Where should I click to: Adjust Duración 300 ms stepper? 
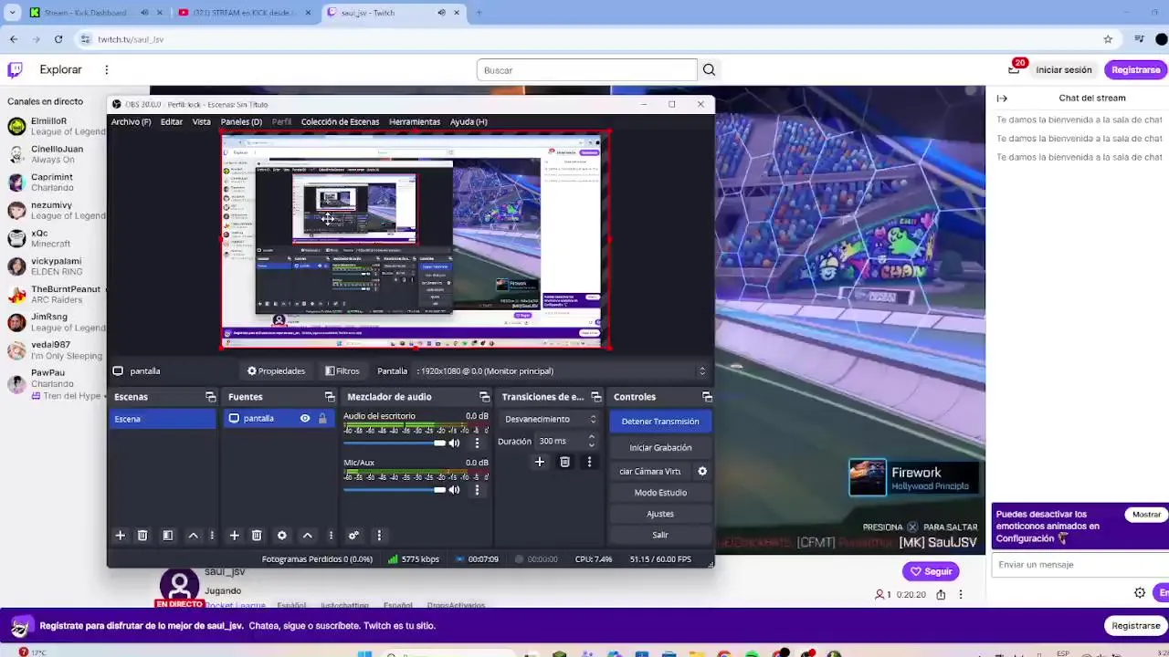click(x=592, y=442)
